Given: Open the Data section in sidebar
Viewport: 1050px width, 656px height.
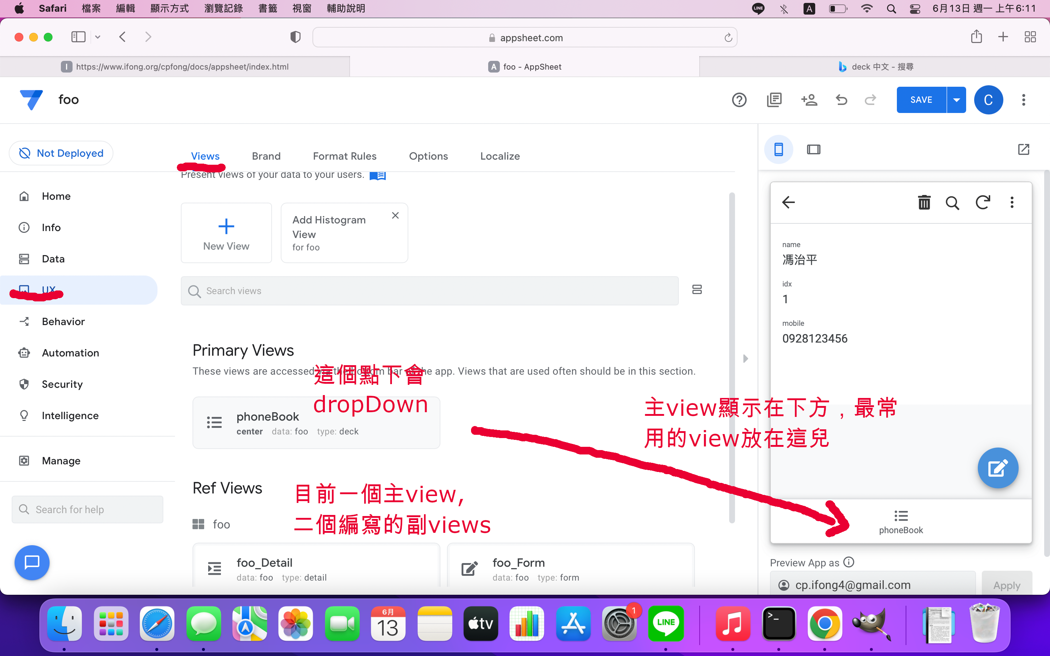Looking at the screenshot, I should click(53, 259).
